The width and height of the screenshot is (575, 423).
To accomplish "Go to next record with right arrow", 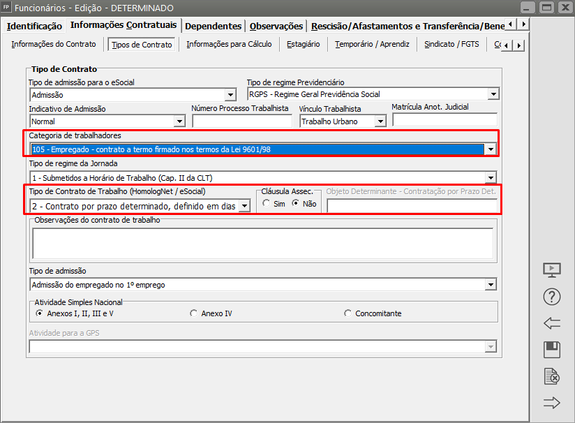I will click(551, 403).
